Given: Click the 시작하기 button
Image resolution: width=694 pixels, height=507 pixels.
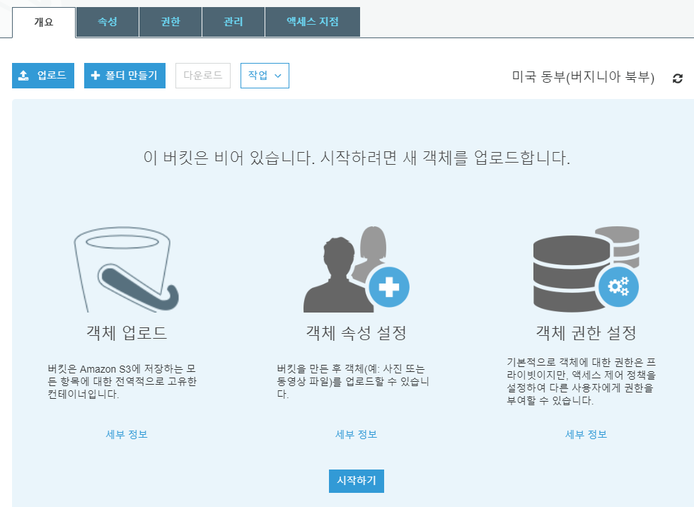Looking at the screenshot, I should (x=357, y=481).
